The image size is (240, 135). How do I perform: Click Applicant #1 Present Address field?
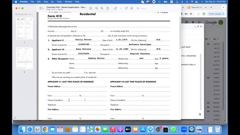pos(84,86)
